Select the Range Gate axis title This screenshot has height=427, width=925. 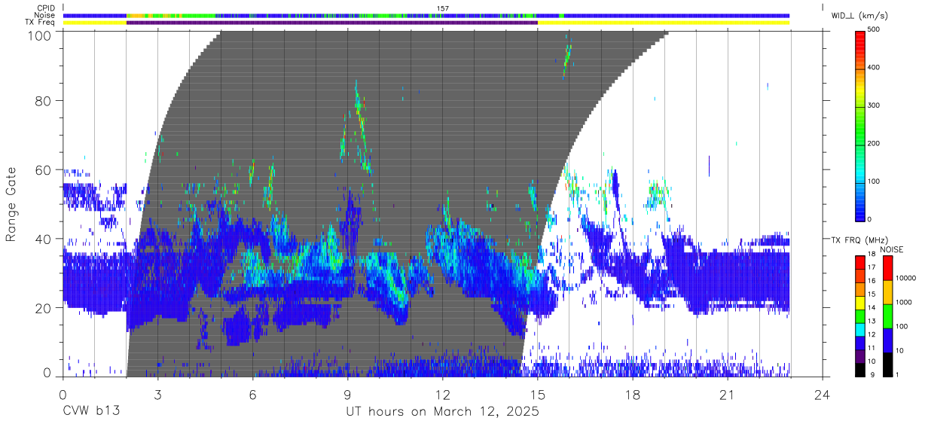(11, 205)
